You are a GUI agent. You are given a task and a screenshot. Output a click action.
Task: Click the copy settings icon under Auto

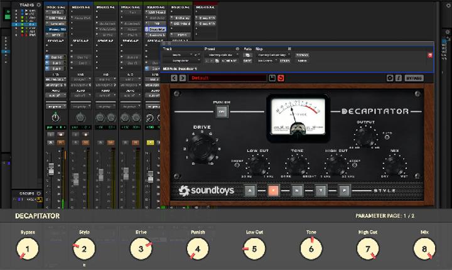coord(247,55)
